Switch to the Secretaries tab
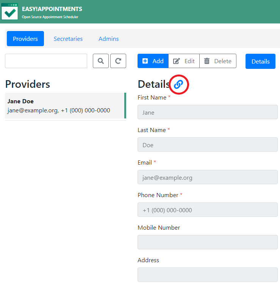This screenshot has height=283, width=280. click(x=68, y=39)
